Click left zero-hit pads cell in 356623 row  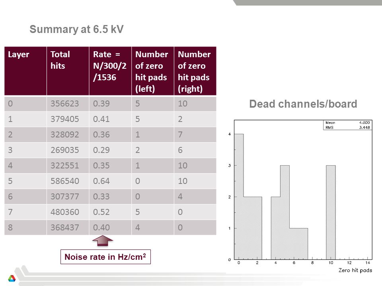[x=153, y=104]
